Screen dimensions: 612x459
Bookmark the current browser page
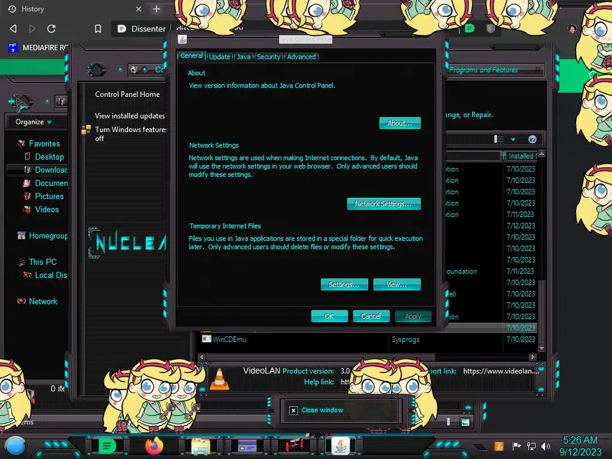(x=98, y=29)
